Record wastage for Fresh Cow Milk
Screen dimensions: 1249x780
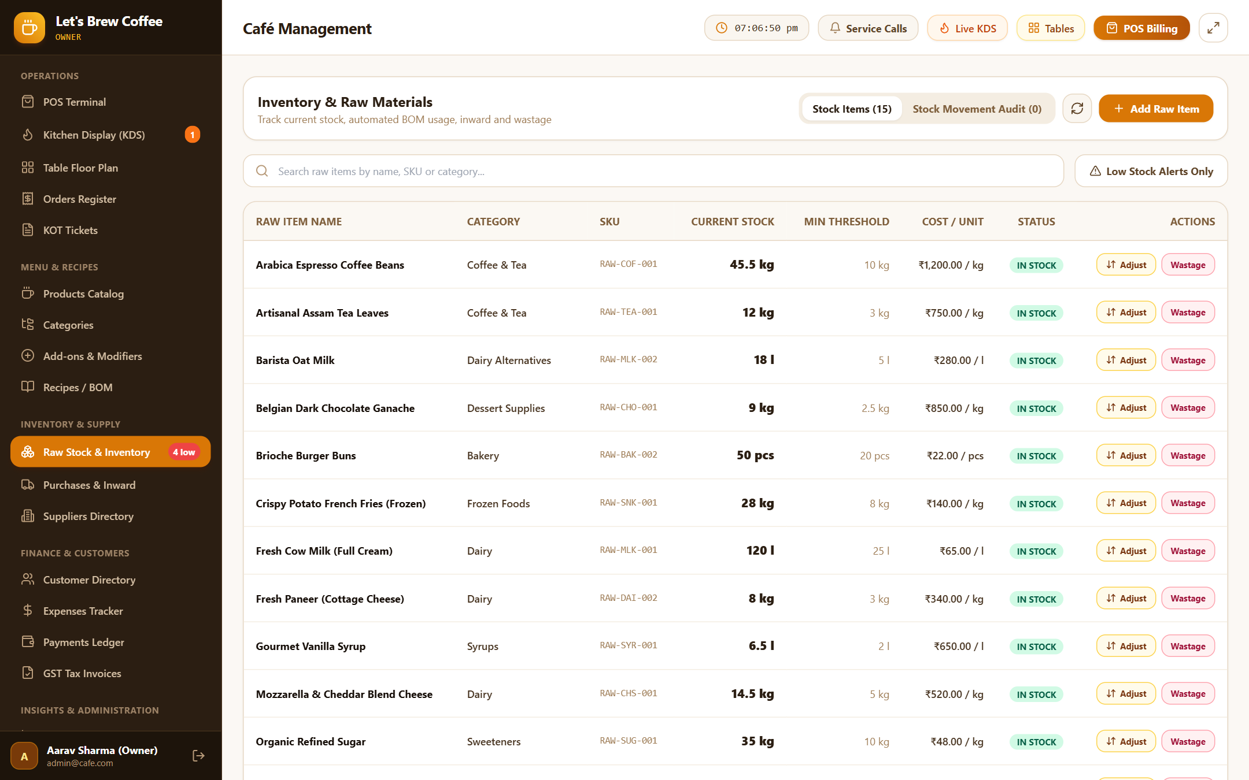1188,551
